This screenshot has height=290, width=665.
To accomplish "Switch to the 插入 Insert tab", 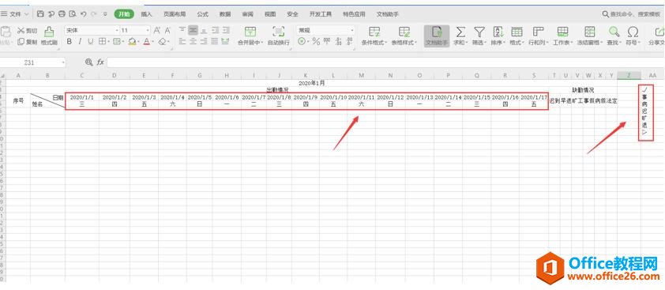I will (x=146, y=14).
